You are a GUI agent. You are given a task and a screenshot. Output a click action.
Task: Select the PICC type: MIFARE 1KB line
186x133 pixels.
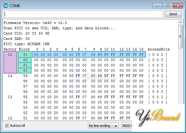click(26, 44)
